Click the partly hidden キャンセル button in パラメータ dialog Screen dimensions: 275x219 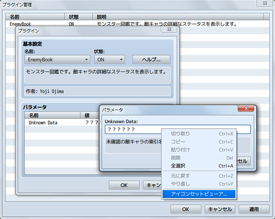(x=243, y=161)
